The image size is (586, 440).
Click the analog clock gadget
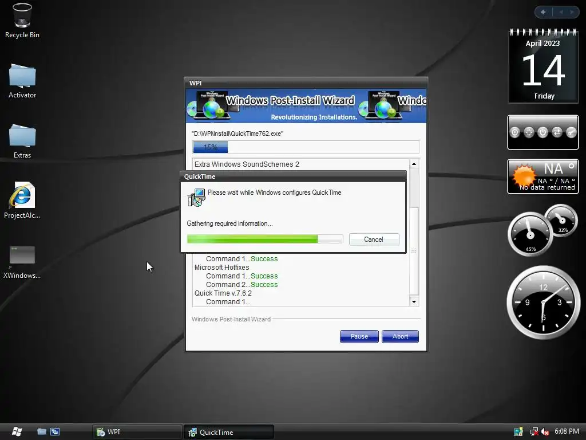(x=543, y=302)
